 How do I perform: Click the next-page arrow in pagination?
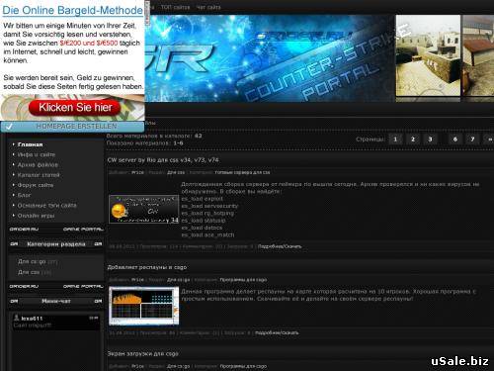pos(489,139)
